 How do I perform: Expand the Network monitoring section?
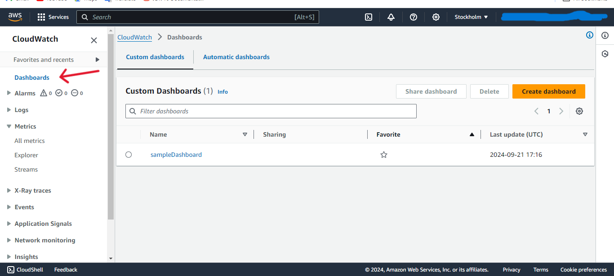[x=9, y=240]
